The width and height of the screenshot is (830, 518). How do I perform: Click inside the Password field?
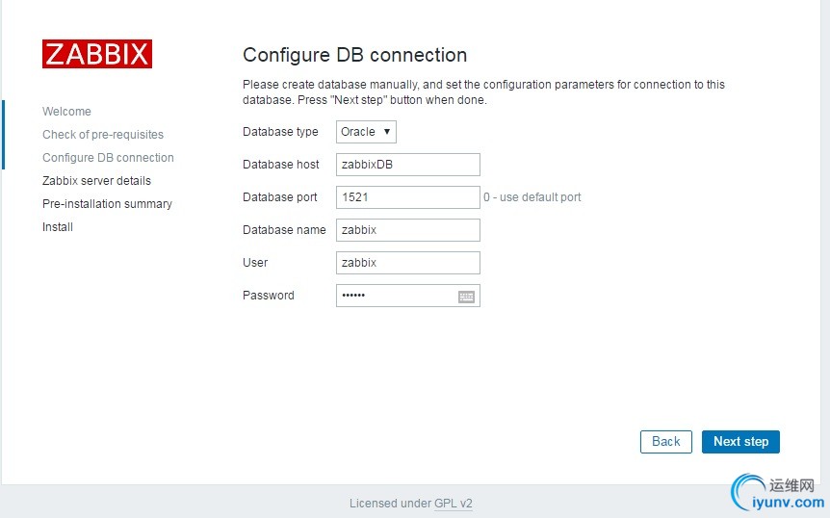pos(395,296)
